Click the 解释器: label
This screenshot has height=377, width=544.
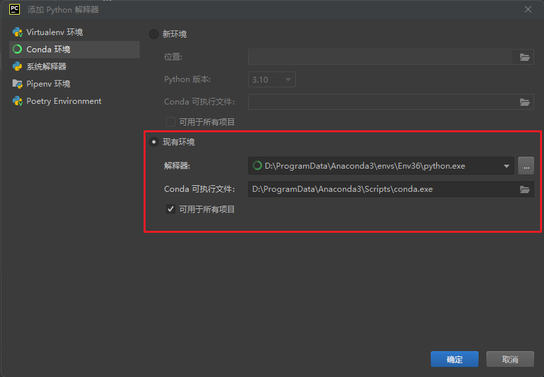point(177,166)
